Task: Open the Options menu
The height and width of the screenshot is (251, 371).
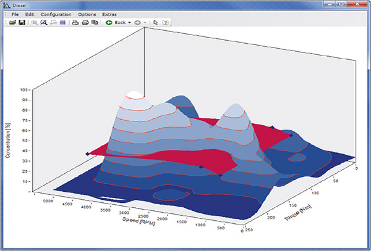Action: tap(87, 14)
